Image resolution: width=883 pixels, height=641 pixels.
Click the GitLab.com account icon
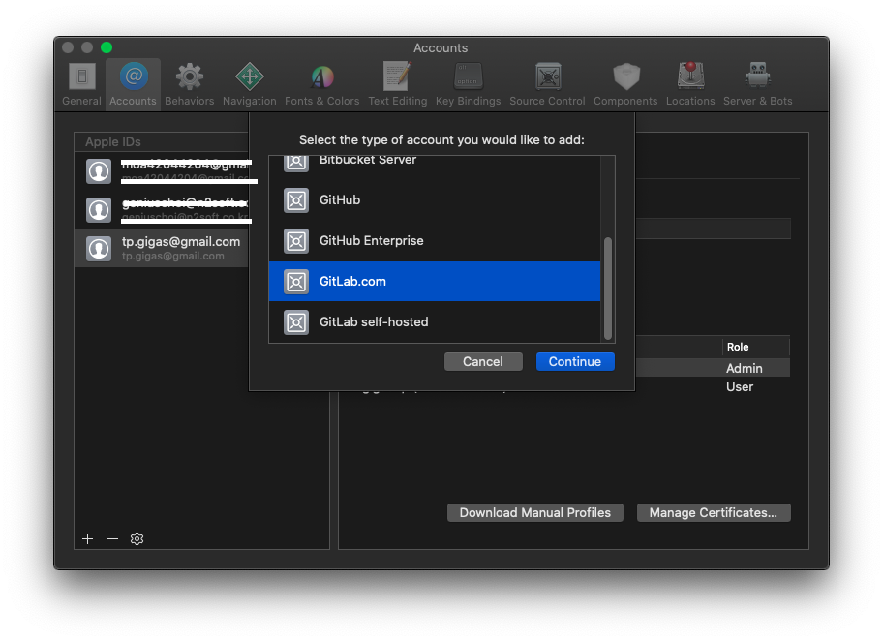296,282
